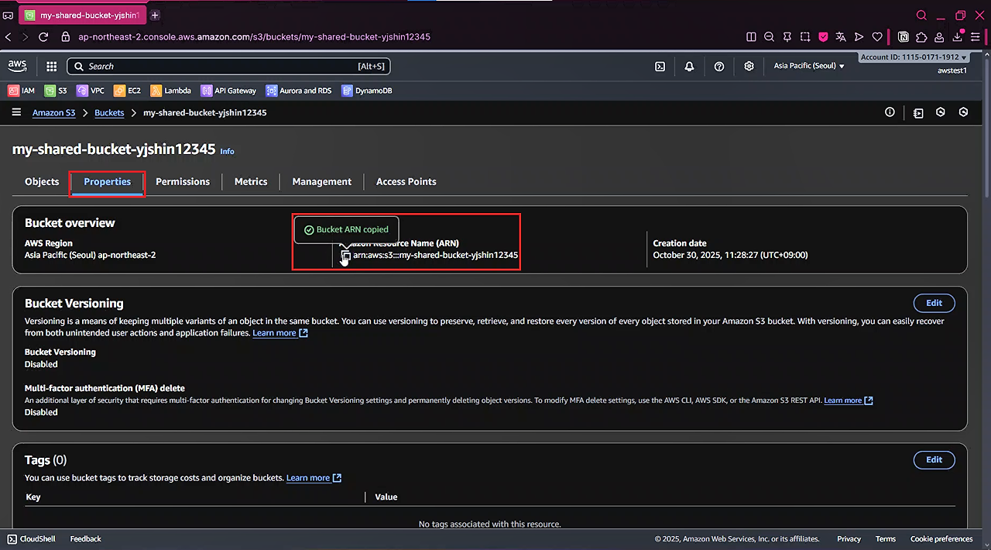Open Learn more link for MFA delete
Screen dimensions: 991x550
(849, 400)
